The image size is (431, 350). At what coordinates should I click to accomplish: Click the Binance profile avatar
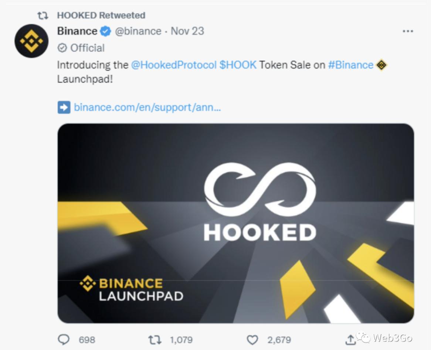[31, 41]
